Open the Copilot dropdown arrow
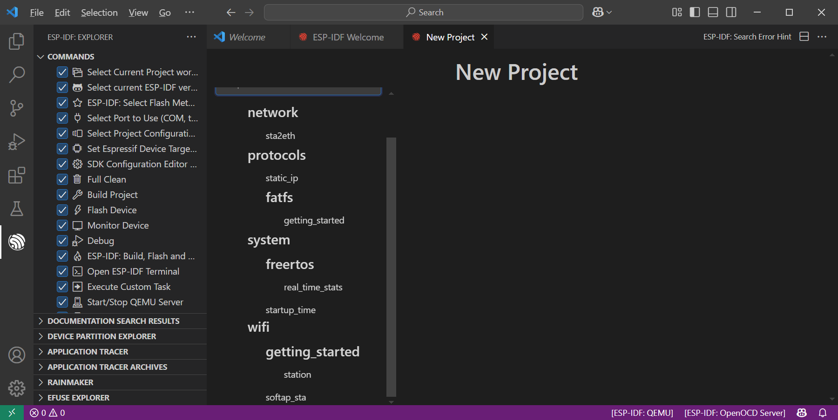 [609, 13]
